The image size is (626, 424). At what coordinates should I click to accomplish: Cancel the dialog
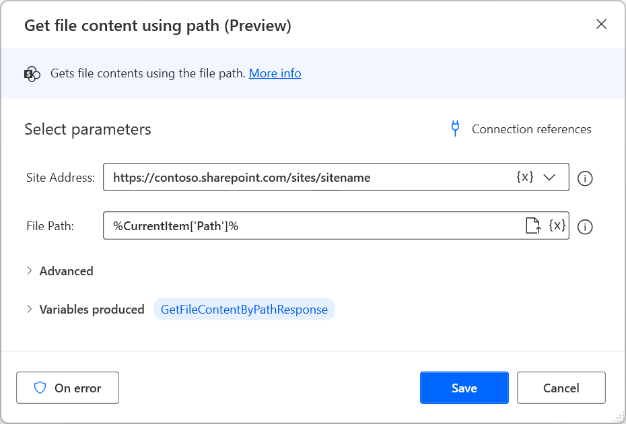coord(561,388)
